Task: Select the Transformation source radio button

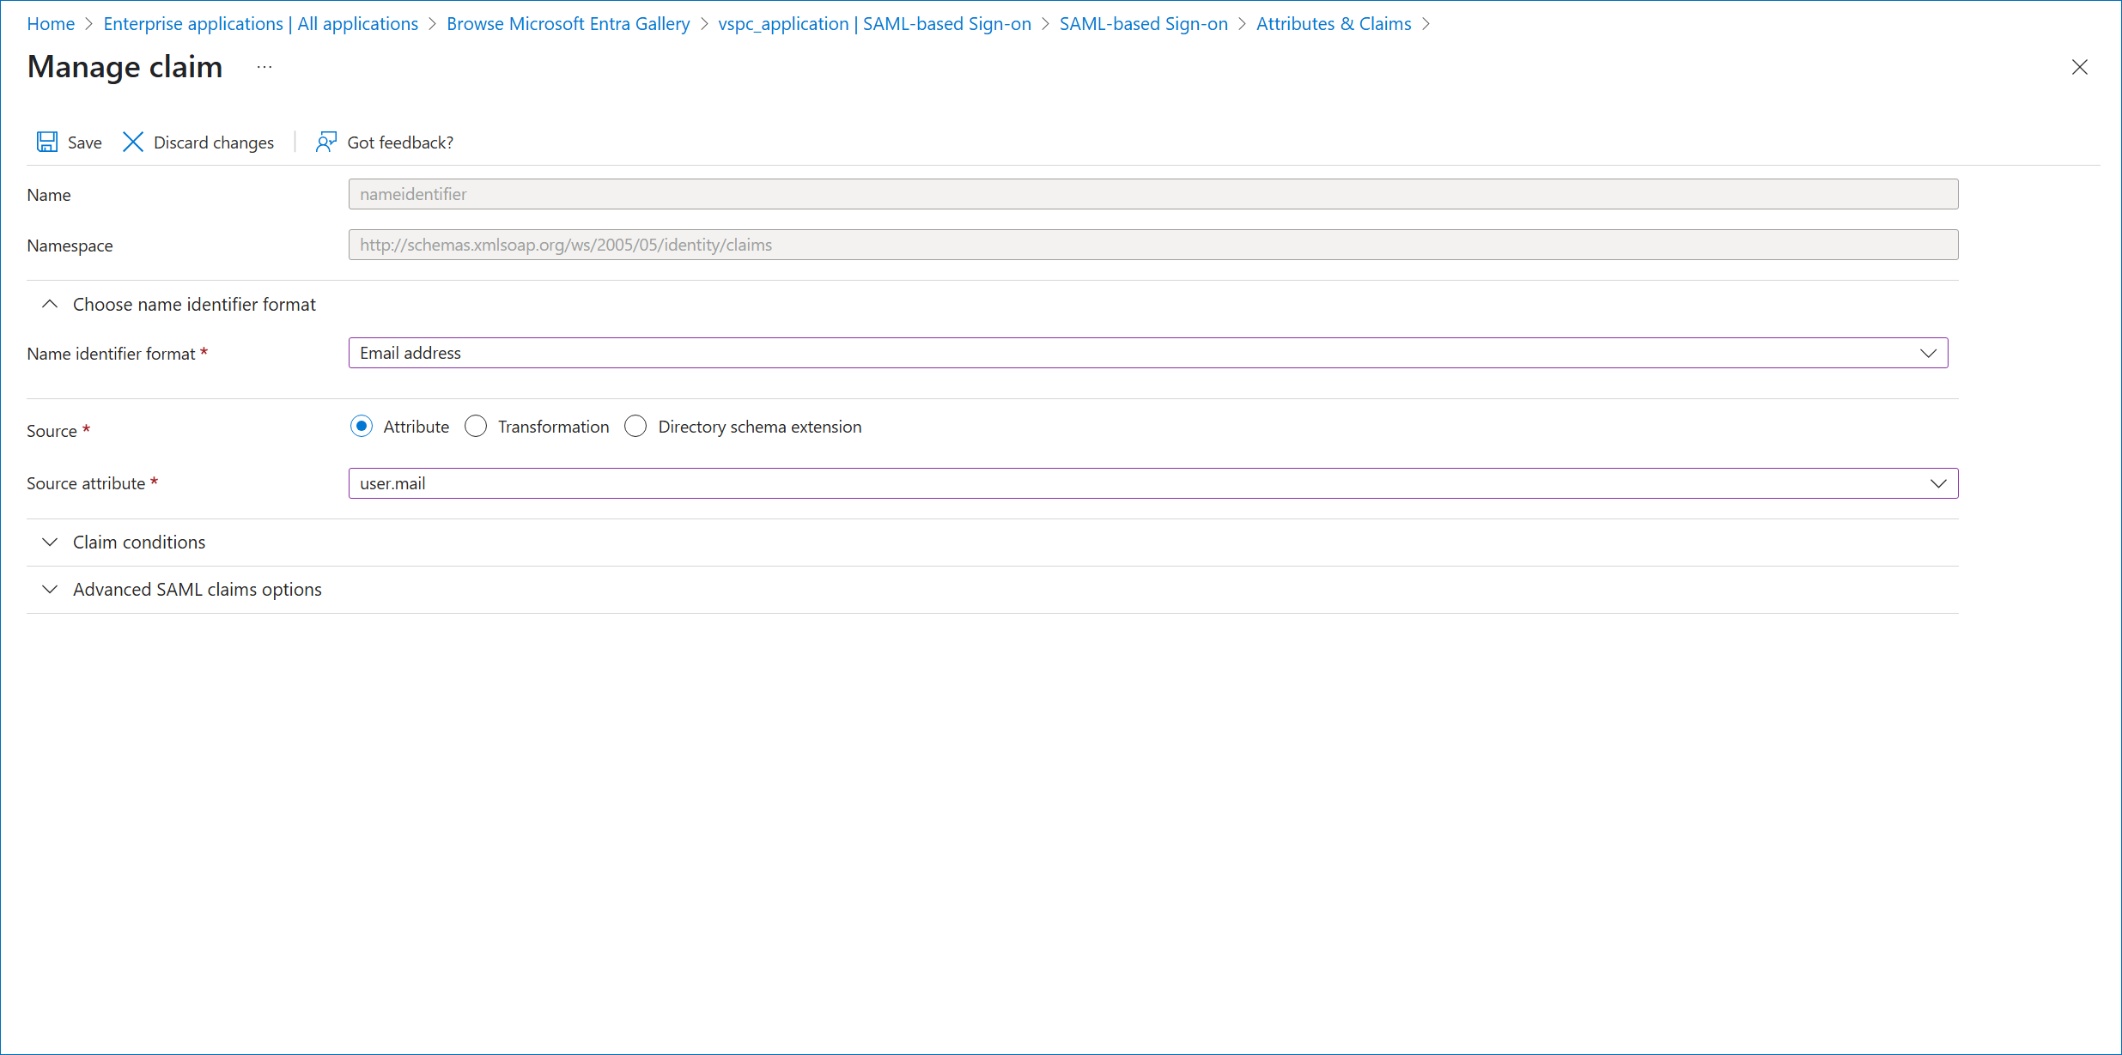Action: pos(476,426)
